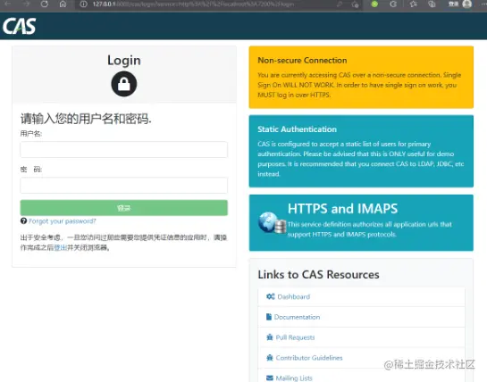Go to the browser home page icon
This screenshot has width=487, height=382.
coord(63,4)
